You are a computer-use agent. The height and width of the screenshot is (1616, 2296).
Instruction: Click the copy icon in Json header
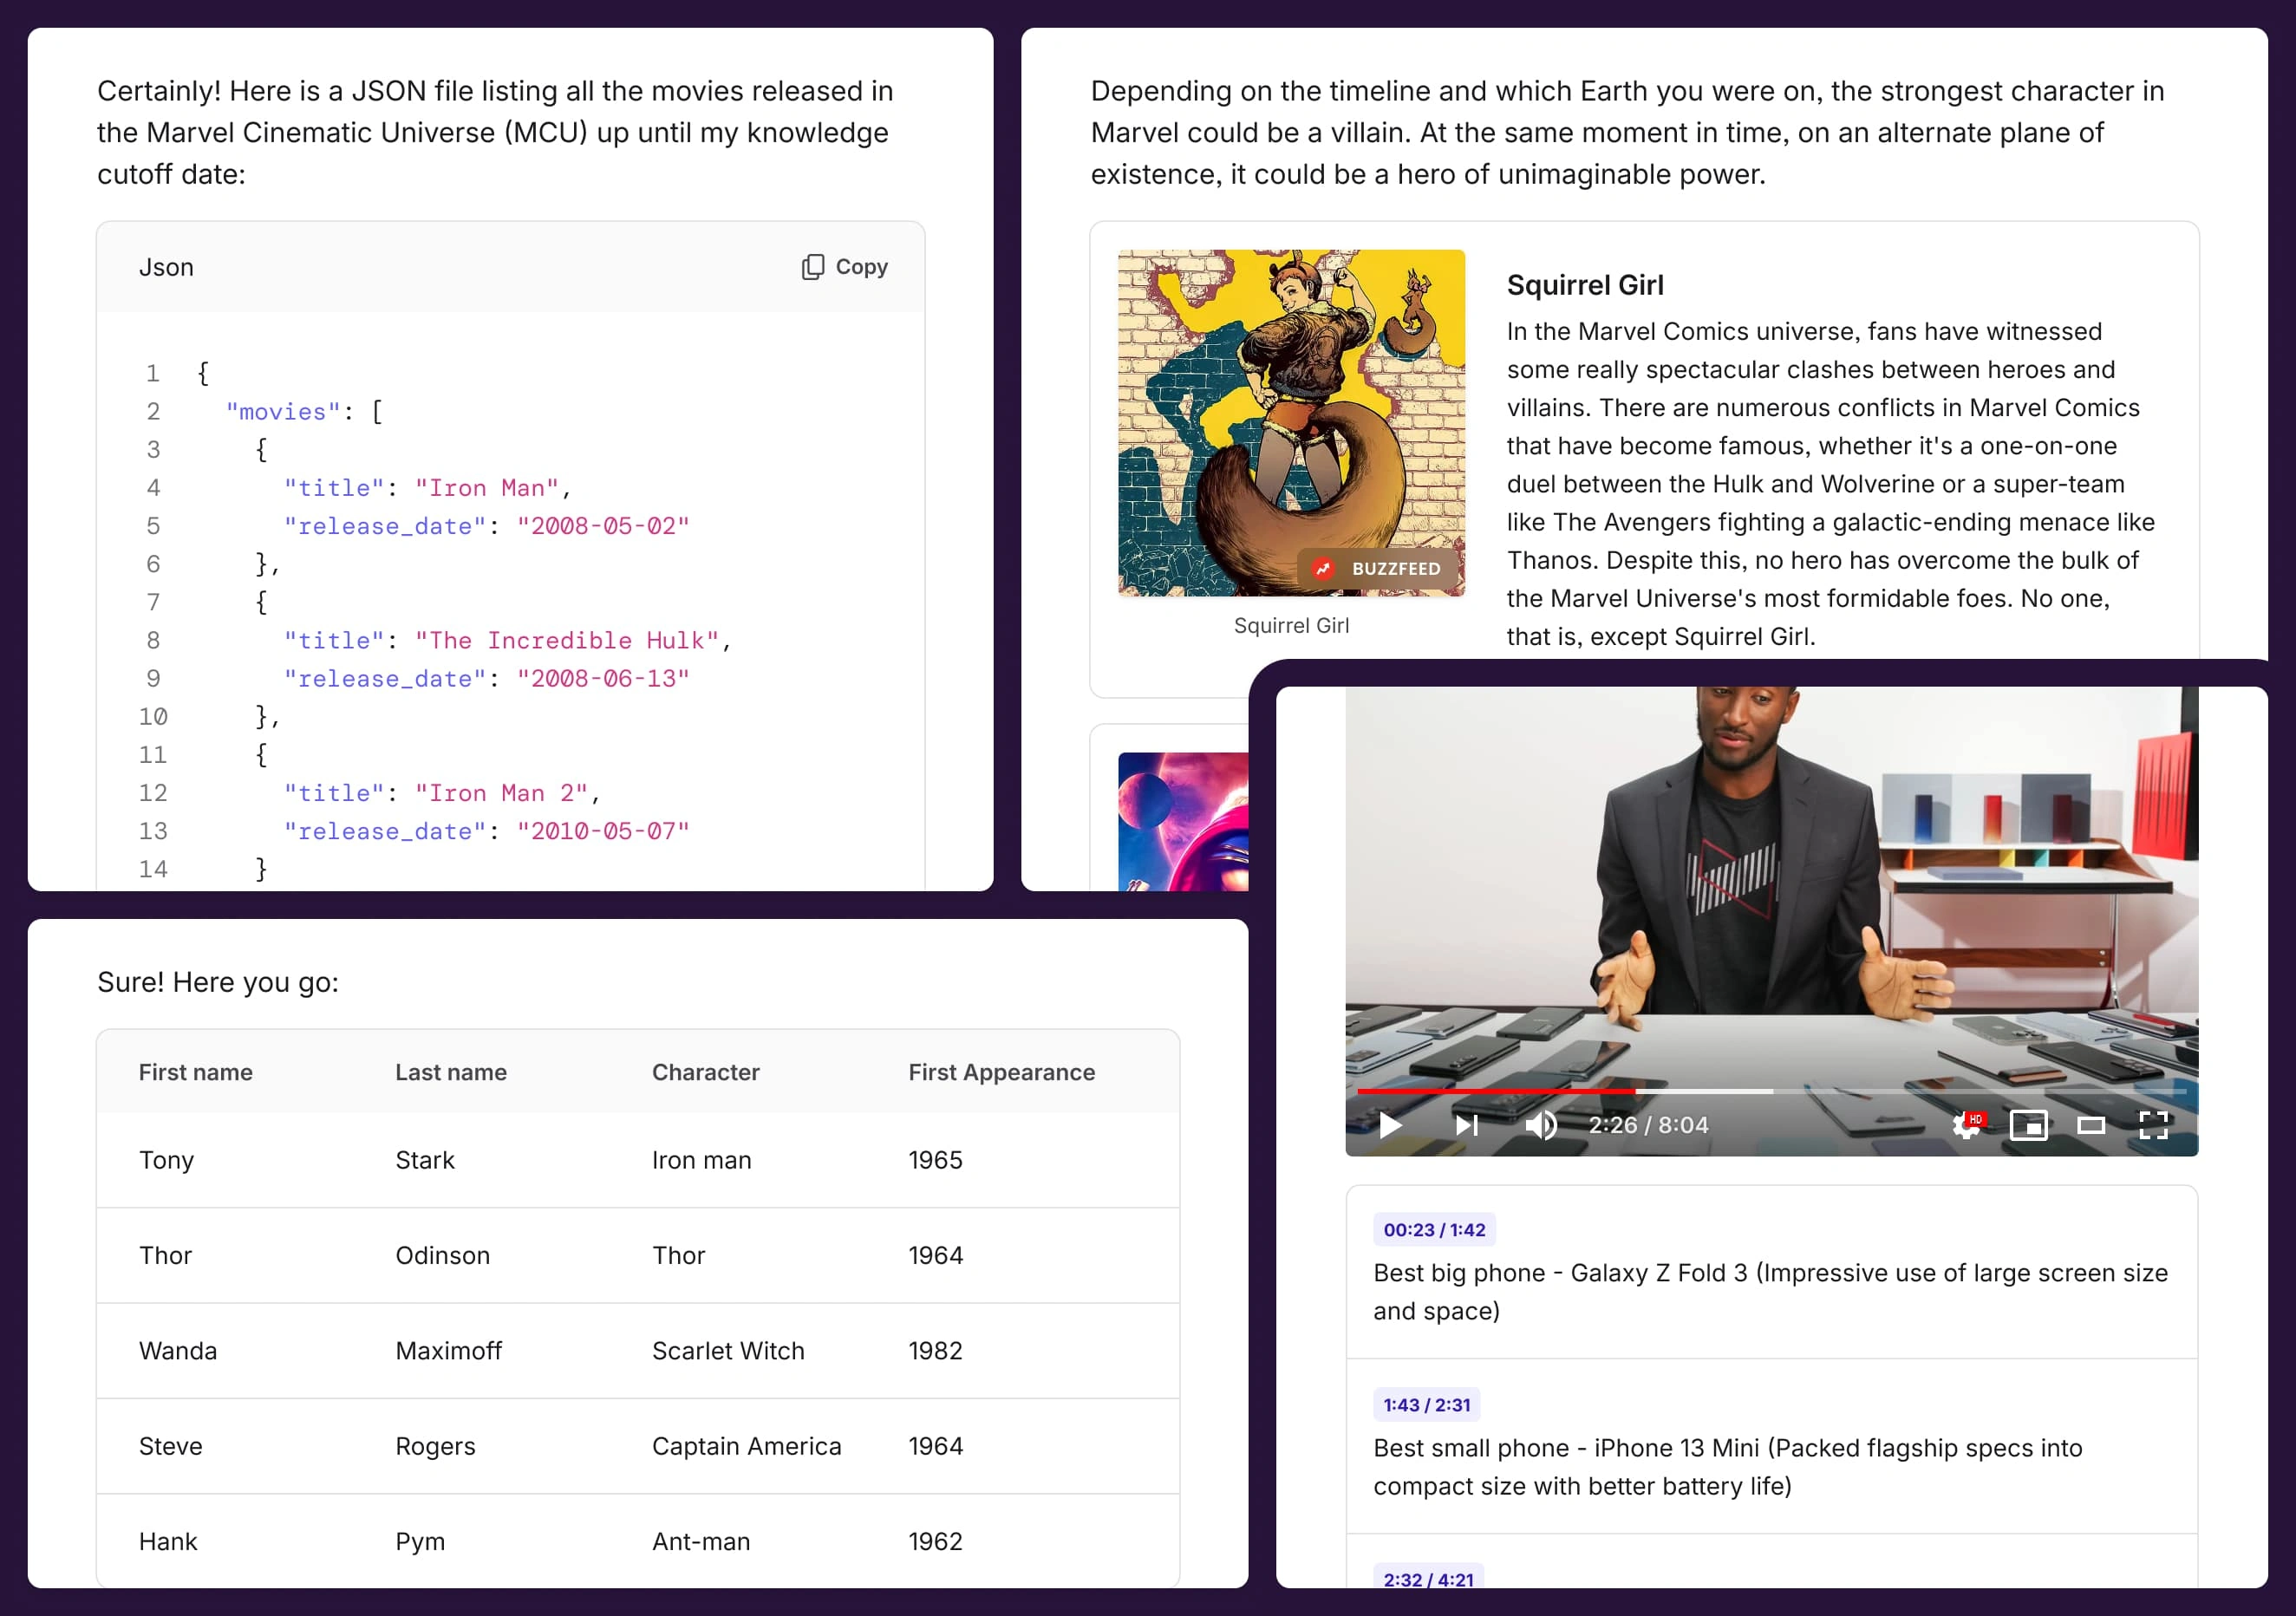(x=813, y=267)
